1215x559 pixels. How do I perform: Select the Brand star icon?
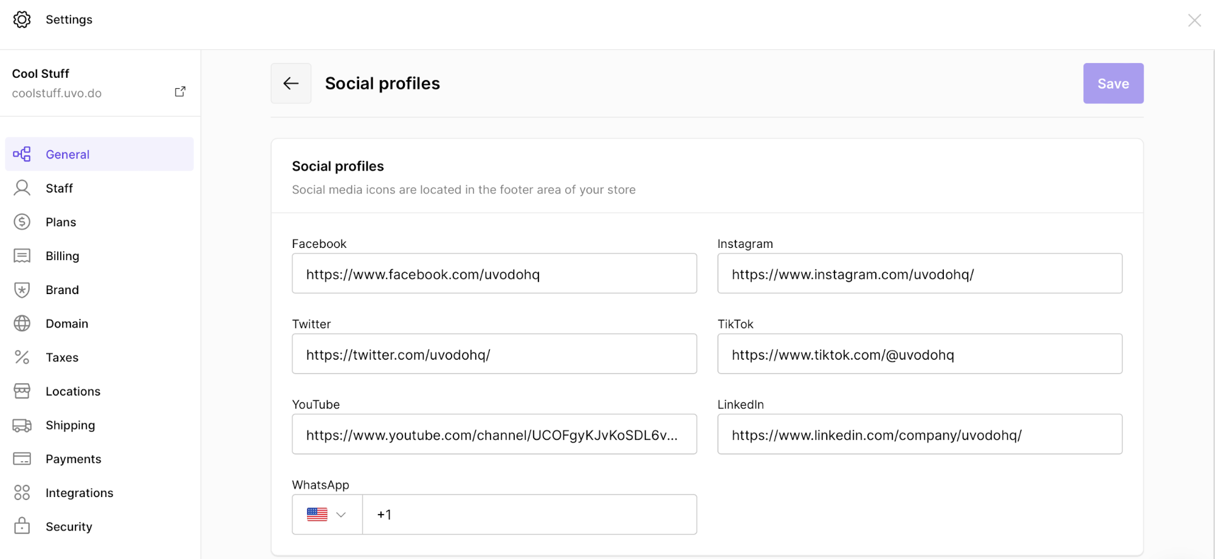[22, 289]
